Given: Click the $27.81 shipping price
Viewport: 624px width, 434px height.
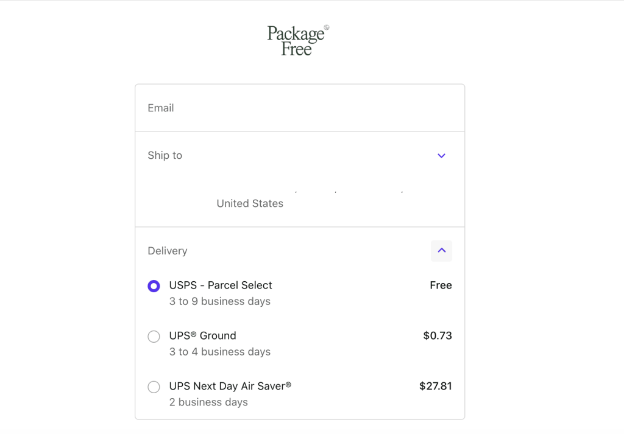Looking at the screenshot, I should [x=436, y=386].
